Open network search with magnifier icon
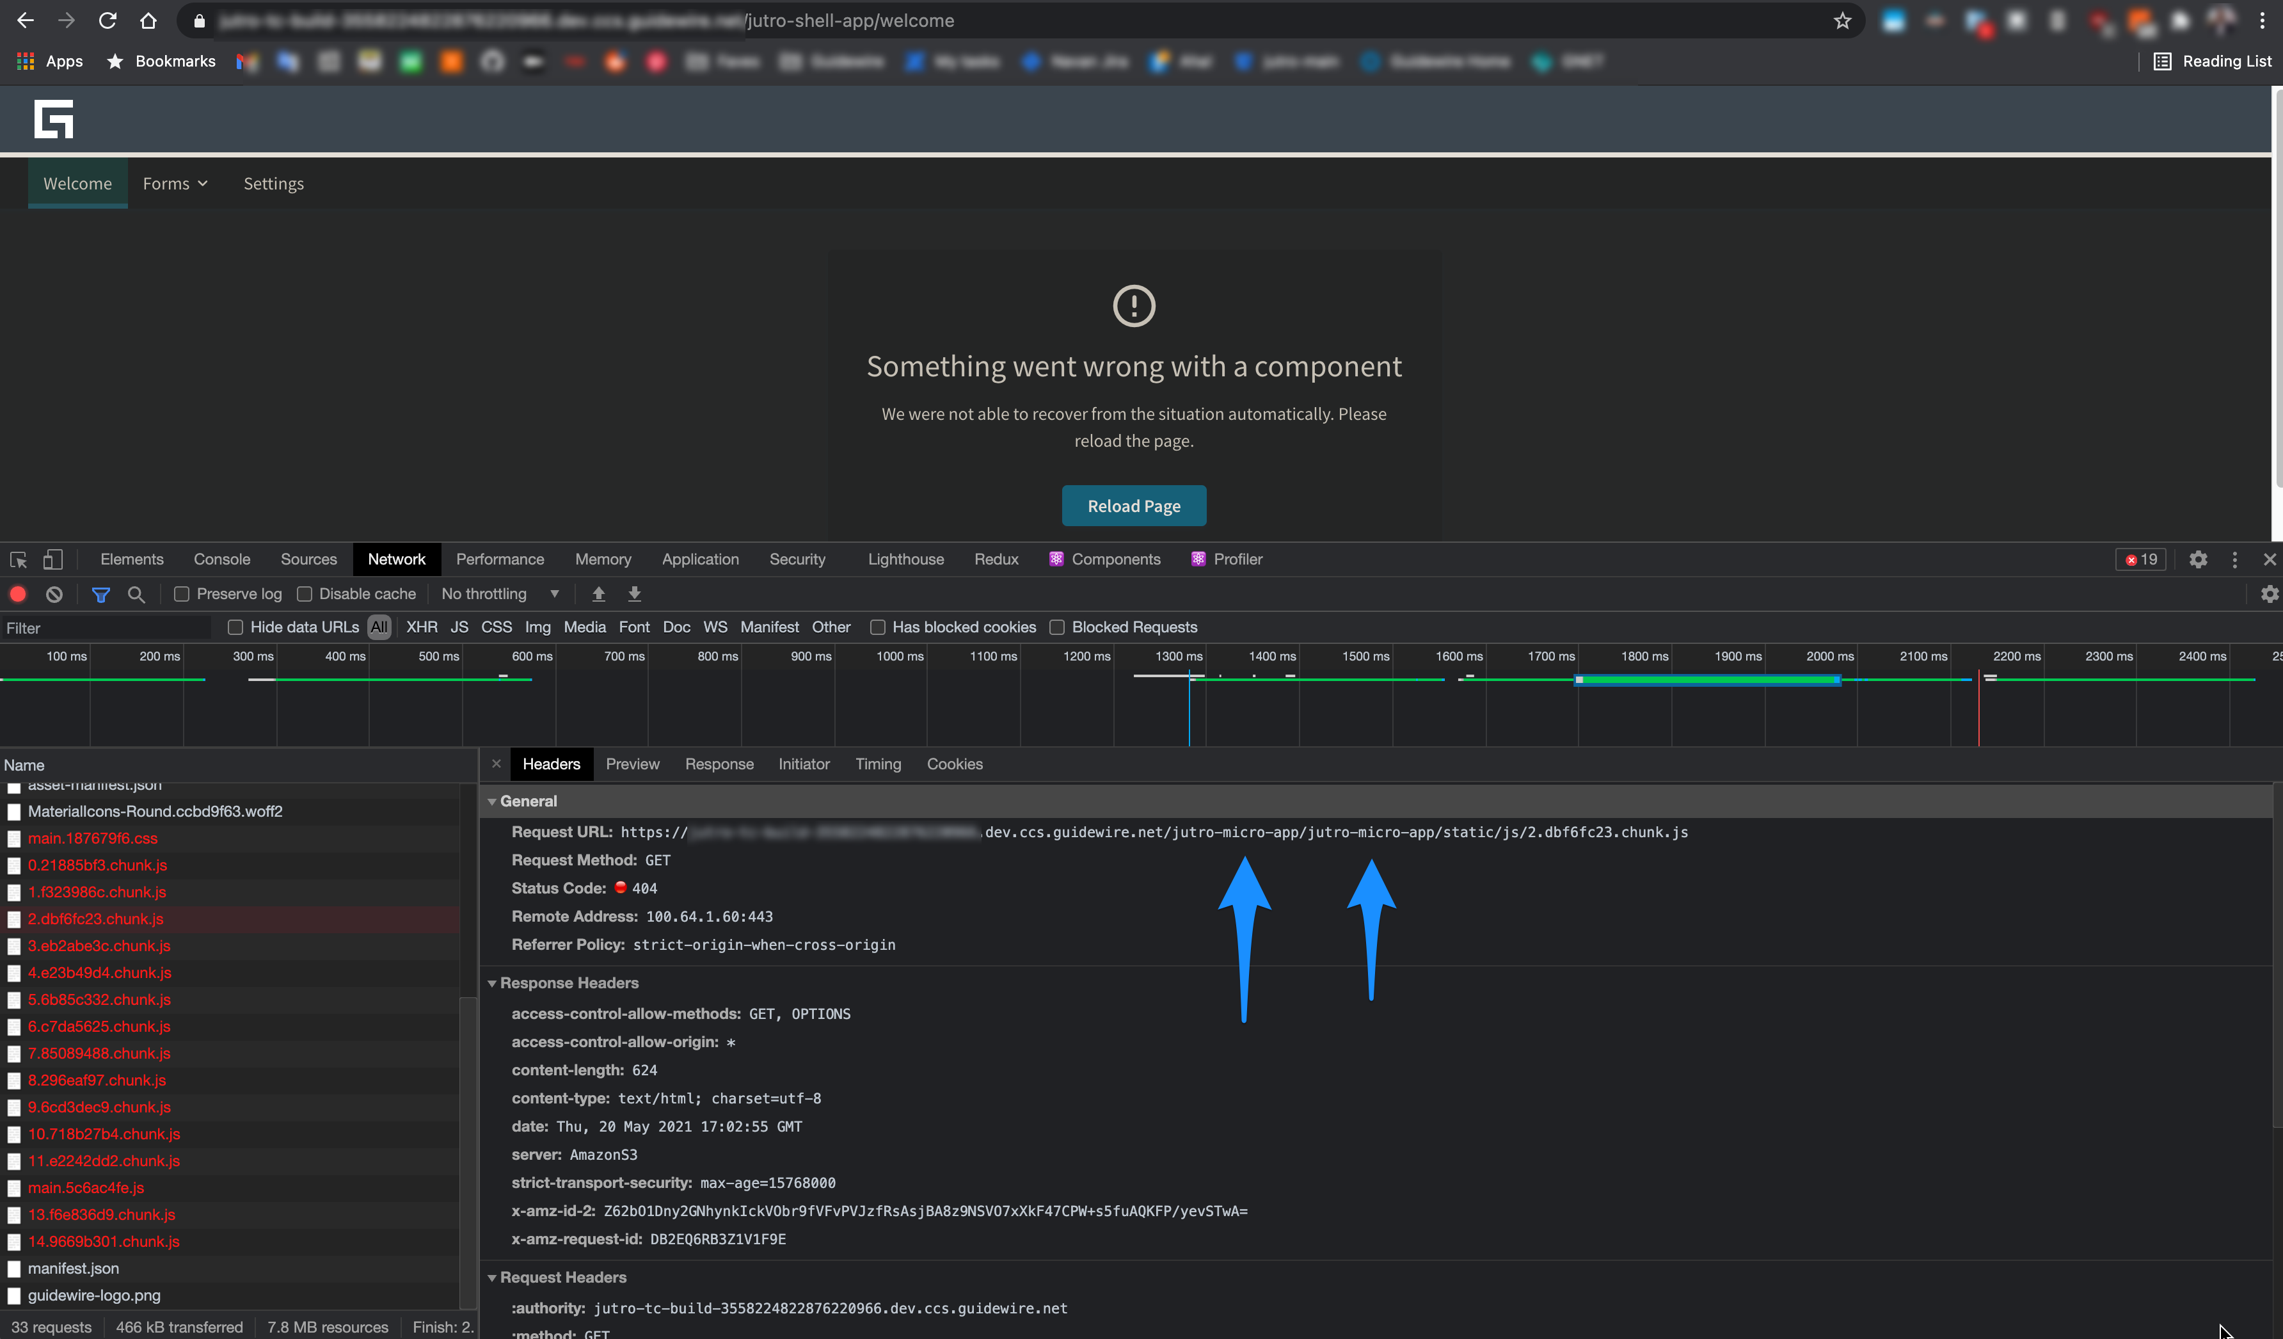 [136, 595]
